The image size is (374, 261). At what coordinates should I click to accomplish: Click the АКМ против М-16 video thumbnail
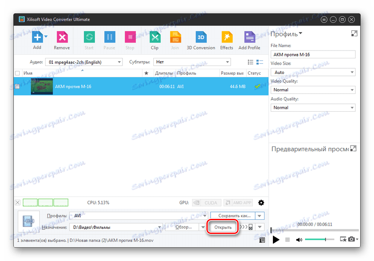tap(42, 86)
